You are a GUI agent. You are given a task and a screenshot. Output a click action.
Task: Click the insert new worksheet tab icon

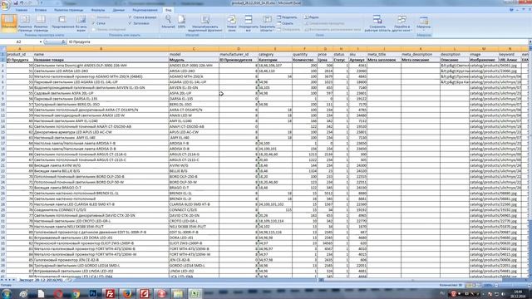pyautogui.click(x=69, y=280)
